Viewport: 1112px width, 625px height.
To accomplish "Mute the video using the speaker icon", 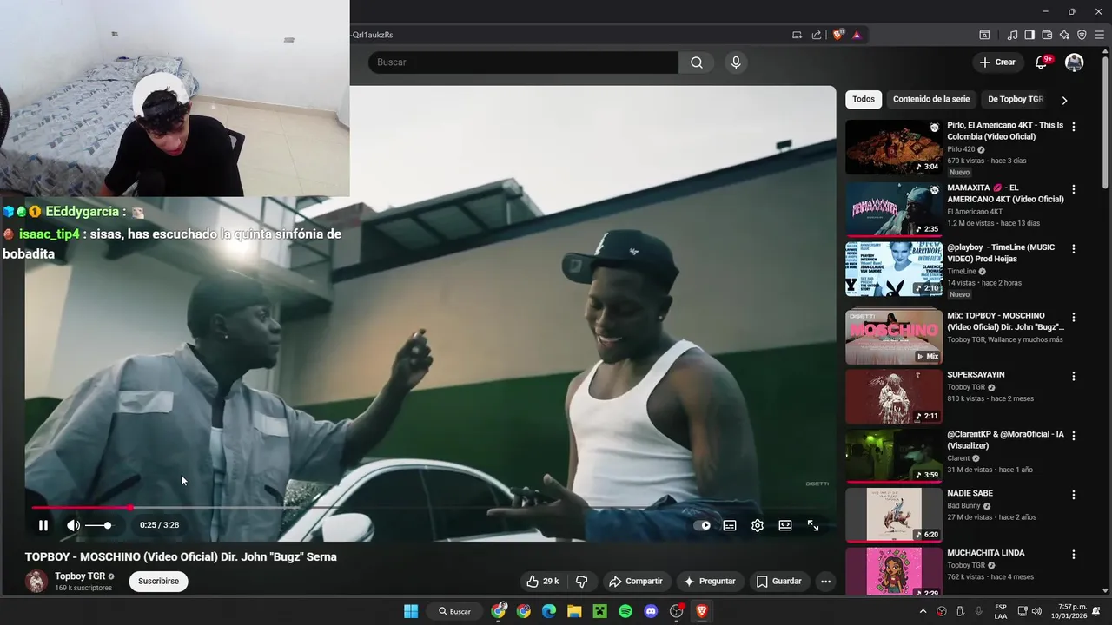I will (x=73, y=525).
